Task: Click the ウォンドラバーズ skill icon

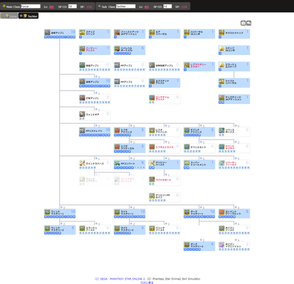Action: point(82,163)
